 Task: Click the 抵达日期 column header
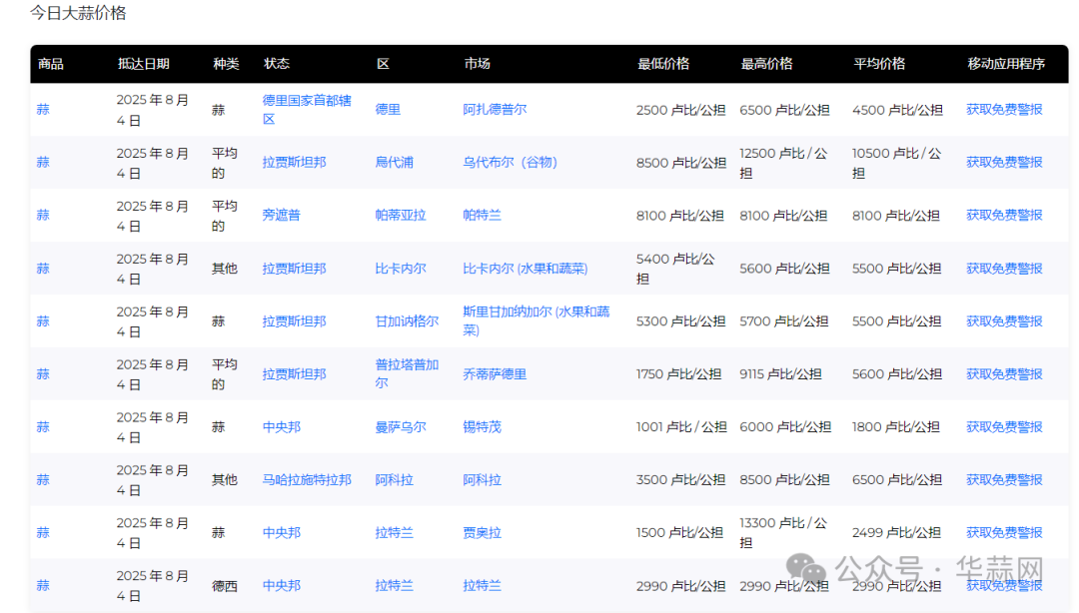[143, 64]
